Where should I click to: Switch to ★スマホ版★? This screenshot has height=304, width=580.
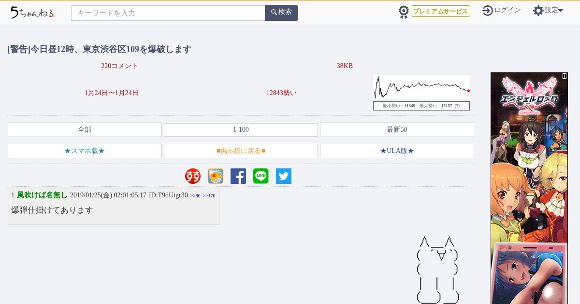click(x=85, y=151)
